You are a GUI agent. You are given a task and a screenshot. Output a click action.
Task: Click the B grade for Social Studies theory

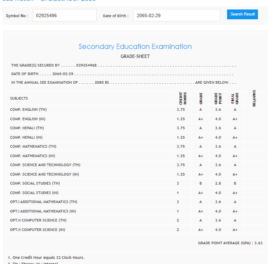[200, 183]
